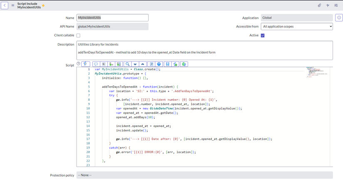The height and width of the screenshot is (180, 343).
Task: Click the initialize: function() line
Action: 125,78
